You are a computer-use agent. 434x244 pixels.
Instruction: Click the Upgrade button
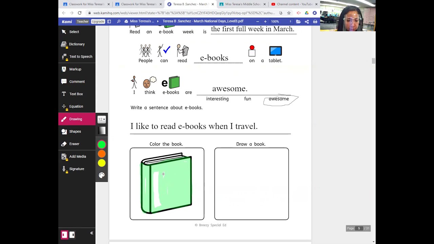pos(98,21)
